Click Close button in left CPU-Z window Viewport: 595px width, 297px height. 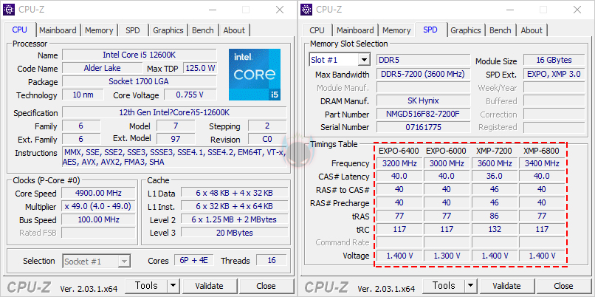[x=266, y=286]
